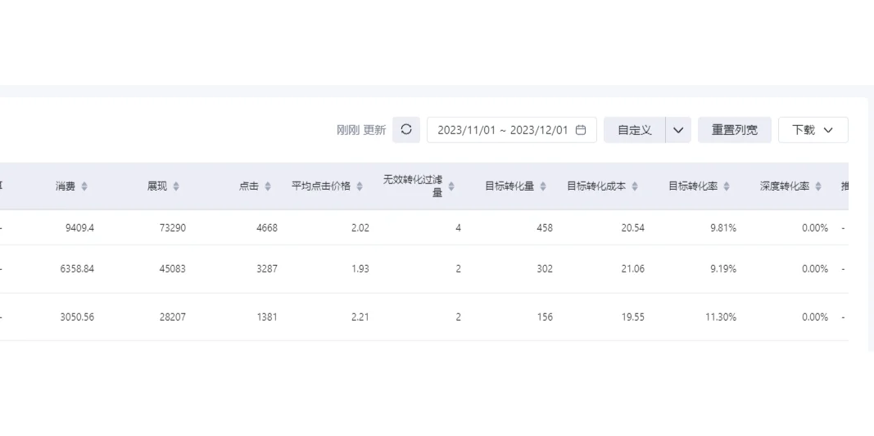Click the refresh icon next to 刚刚 更新
The width and height of the screenshot is (874, 436).
click(406, 130)
